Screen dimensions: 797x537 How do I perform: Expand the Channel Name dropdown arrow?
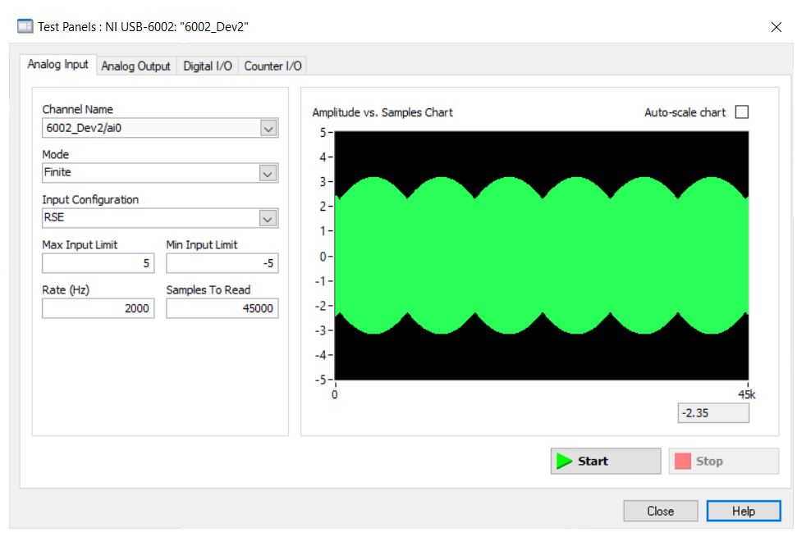[x=268, y=128]
